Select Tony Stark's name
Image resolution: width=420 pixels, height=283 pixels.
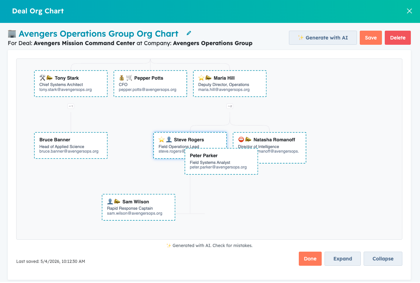point(67,78)
